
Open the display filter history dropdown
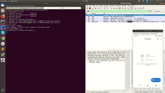(x=153, y=11)
